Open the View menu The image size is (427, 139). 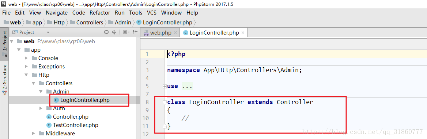[35, 13]
